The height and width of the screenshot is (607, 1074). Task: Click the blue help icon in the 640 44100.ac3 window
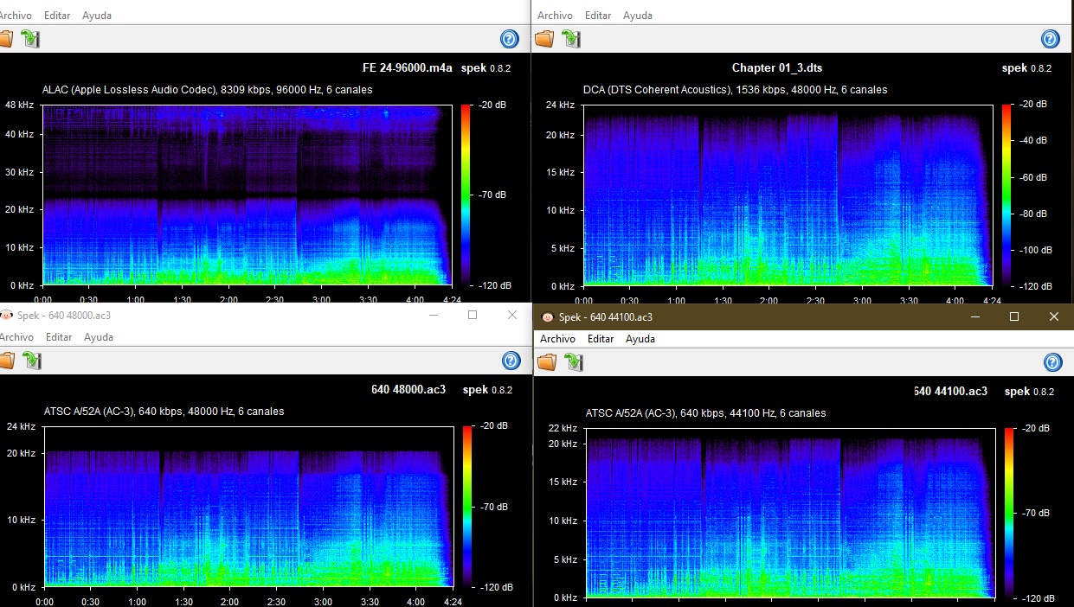point(1052,362)
